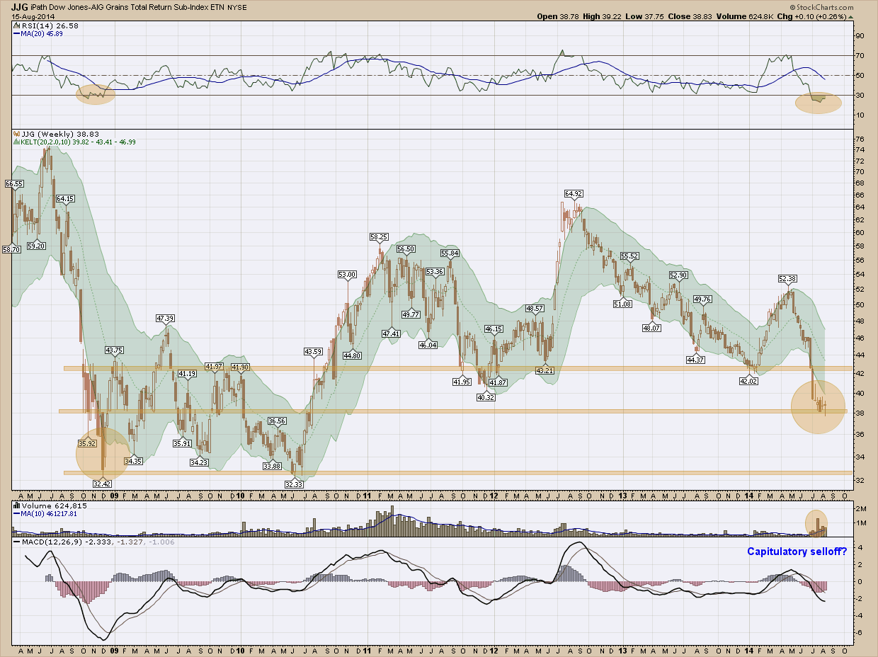Click the 76 value on price axis
Image resolution: width=878 pixels, height=657 pixels.
tap(859, 139)
